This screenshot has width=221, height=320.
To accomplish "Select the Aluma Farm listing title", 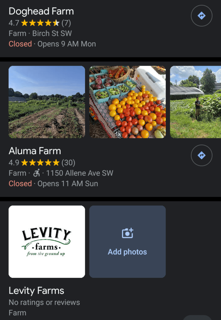I will point(35,151).
